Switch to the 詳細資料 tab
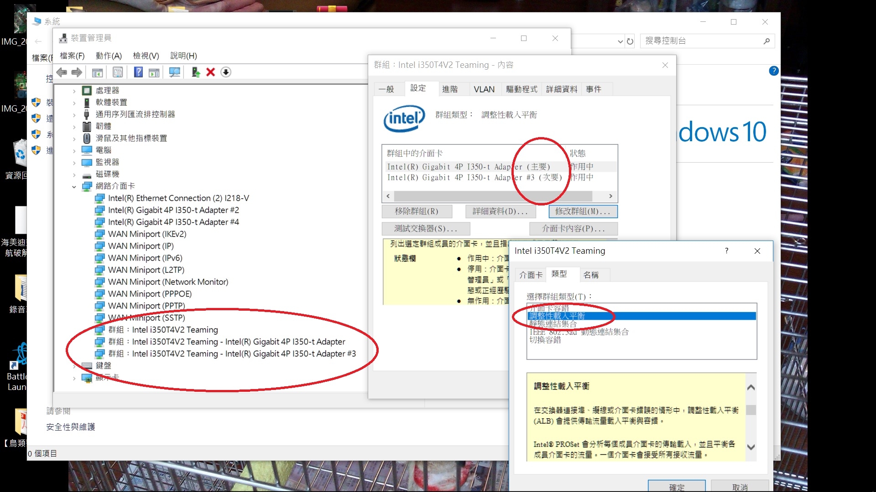 (x=562, y=89)
